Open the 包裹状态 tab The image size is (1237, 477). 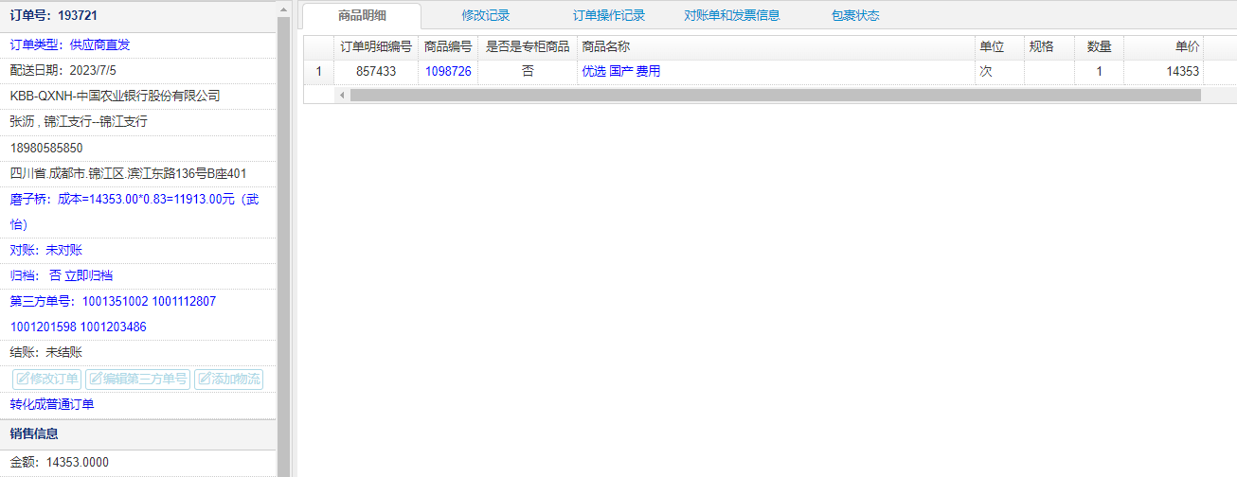tap(855, 15)
